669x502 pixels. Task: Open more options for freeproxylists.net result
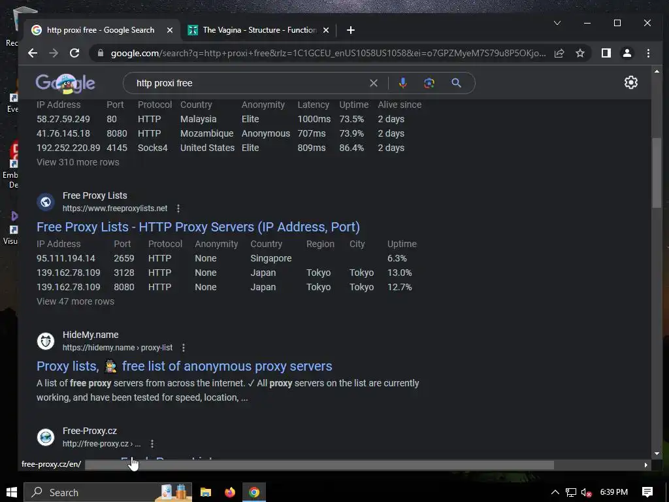coord(178,209)
